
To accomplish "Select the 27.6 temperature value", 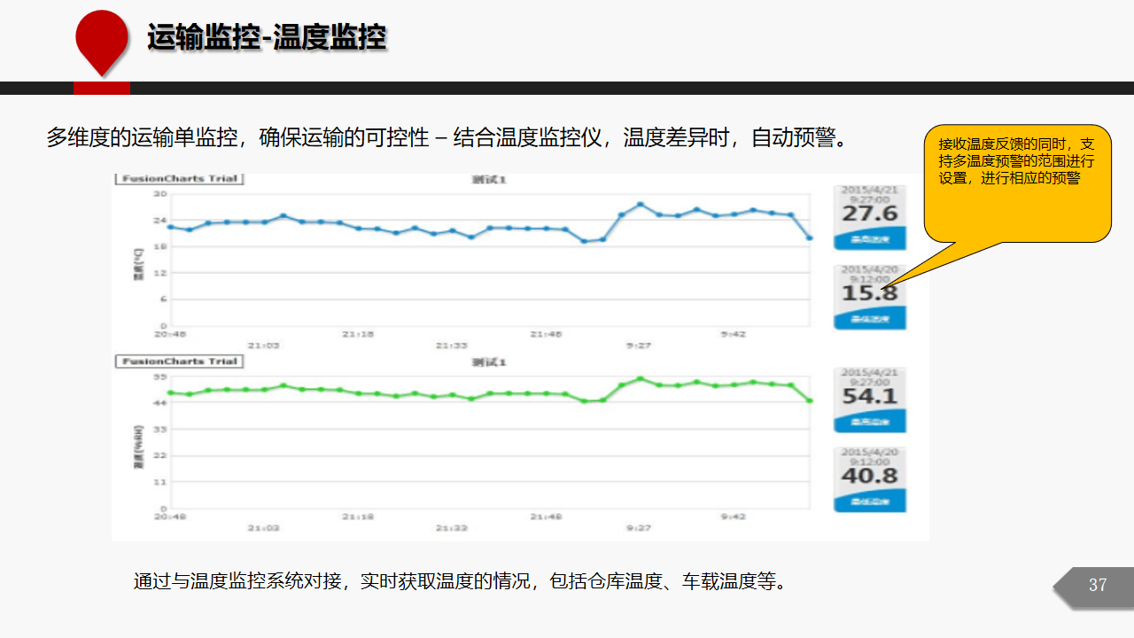I will point(869,214).
